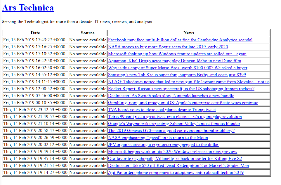281x185 pixels.
Task: Open Facebook Cambridge Analytica fine article
Action: pyautogui.click(x=180, y=40)
